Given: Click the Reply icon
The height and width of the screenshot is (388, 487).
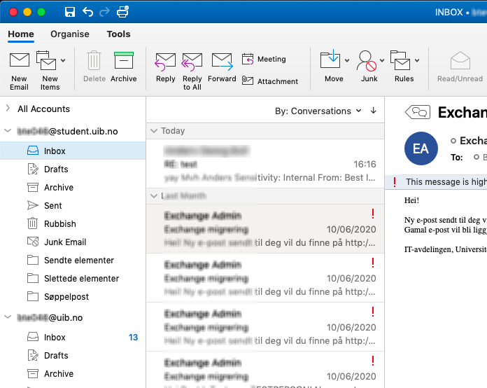Looking at the screenshot, I should 165,62.
